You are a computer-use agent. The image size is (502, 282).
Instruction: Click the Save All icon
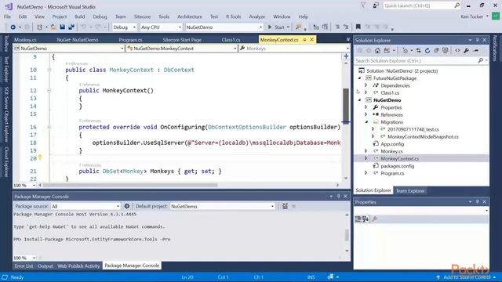[x=71, y=27]
